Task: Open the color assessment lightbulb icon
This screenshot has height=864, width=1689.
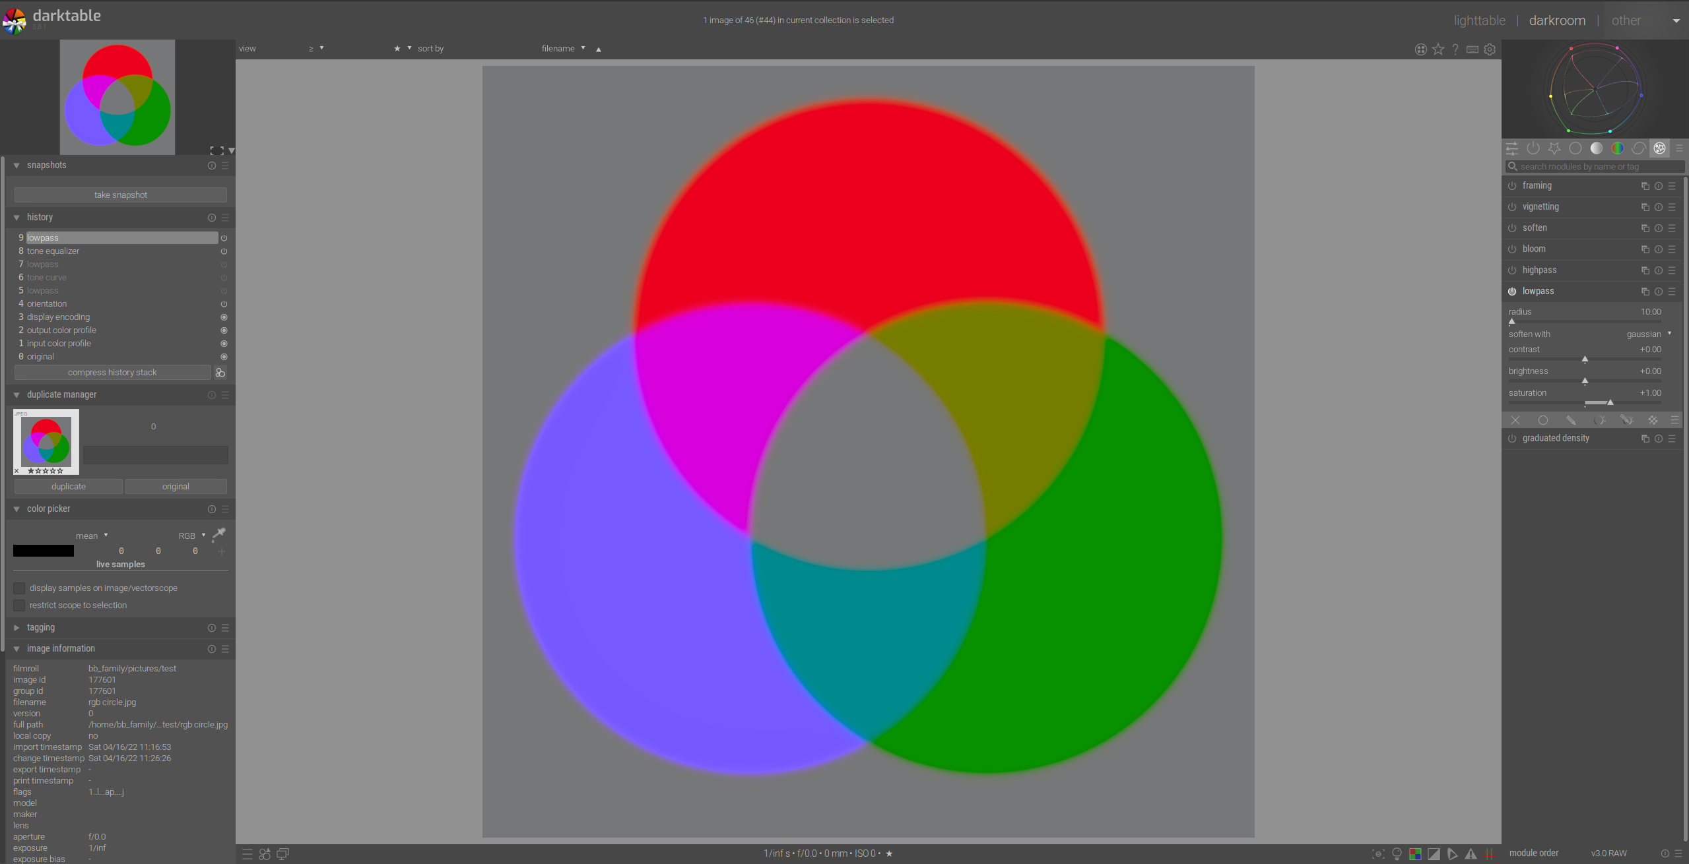Action: click(1397, 854)
